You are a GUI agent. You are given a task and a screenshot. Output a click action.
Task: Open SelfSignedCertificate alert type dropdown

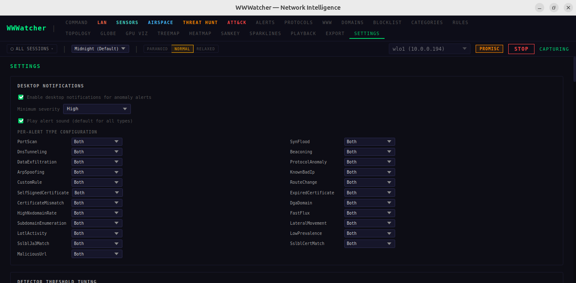(97, 193)
